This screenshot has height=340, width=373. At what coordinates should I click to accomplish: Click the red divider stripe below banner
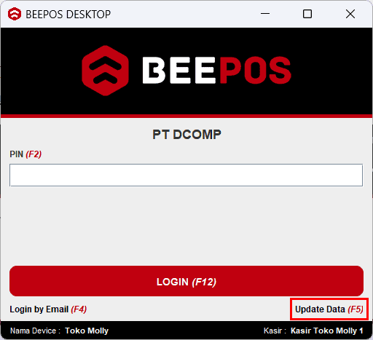pyautogui.click(x=186, y=116)
